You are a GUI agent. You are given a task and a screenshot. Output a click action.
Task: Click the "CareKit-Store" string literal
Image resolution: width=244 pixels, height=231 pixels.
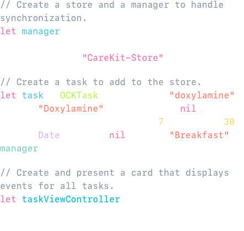click(x=123, y=58)
